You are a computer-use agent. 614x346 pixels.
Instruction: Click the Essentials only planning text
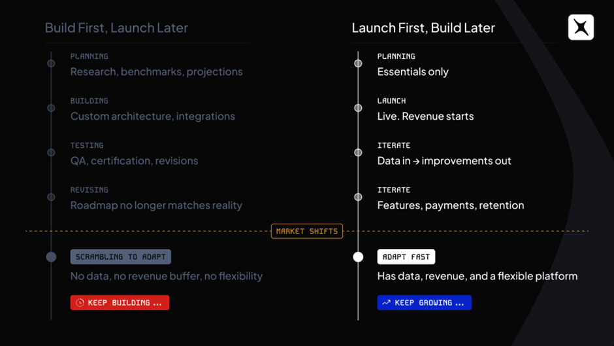click(413, 72)
